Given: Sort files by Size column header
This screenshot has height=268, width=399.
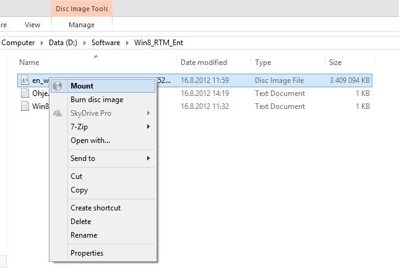Looking at the screenshot, I should click(335, 63).
